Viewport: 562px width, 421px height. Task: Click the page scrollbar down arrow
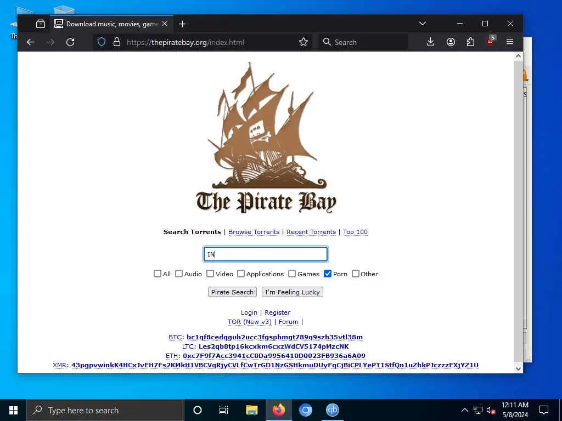tap(518, 369)
